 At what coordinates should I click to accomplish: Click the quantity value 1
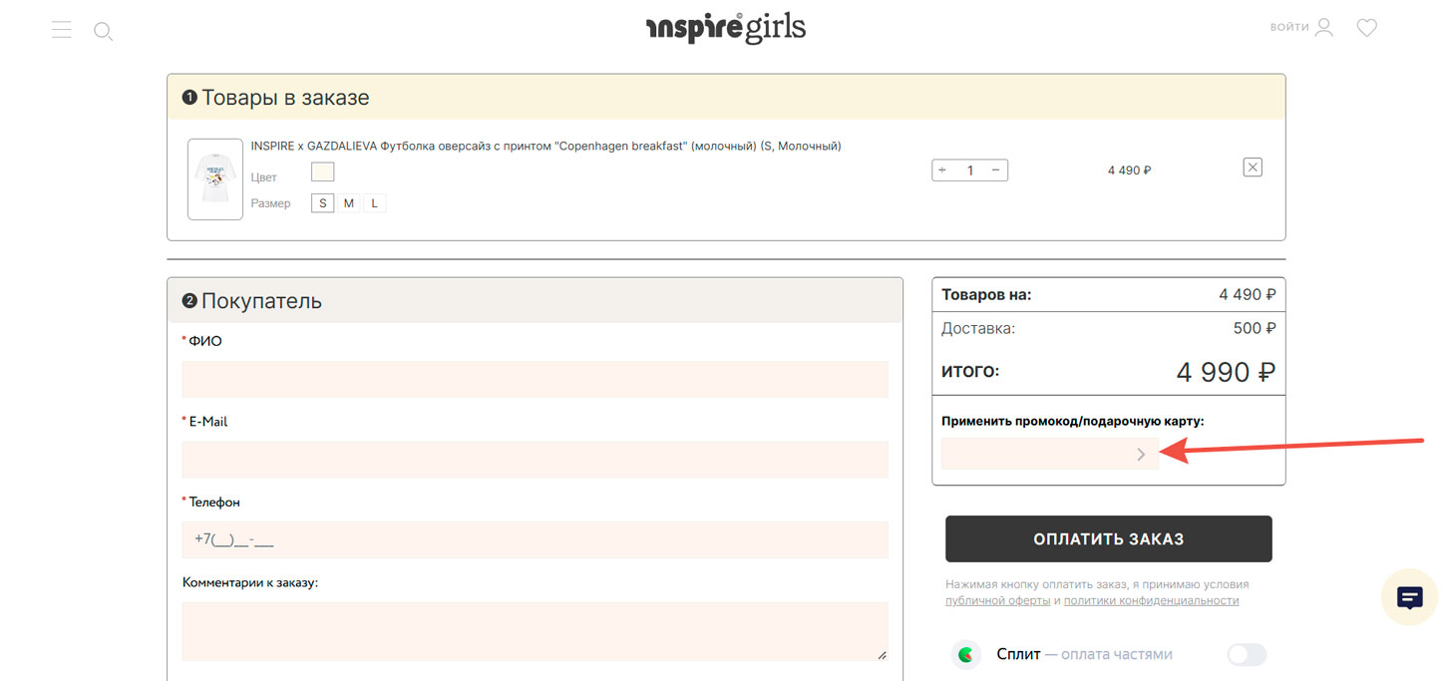pos(969,170)
